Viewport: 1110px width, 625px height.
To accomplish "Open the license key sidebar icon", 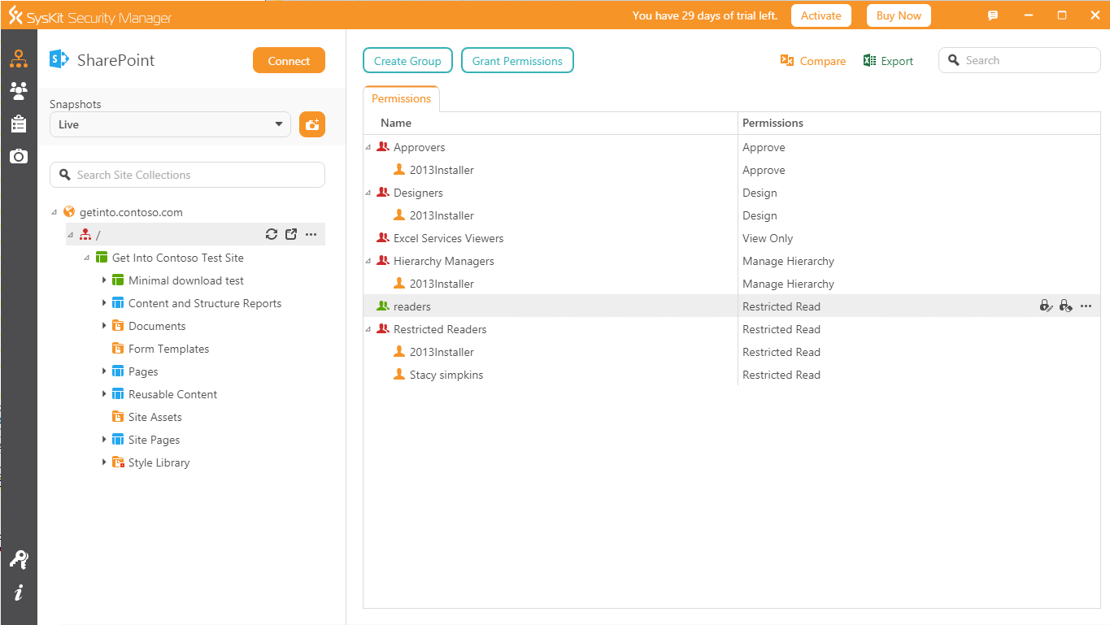I will [x=18, y=559].
